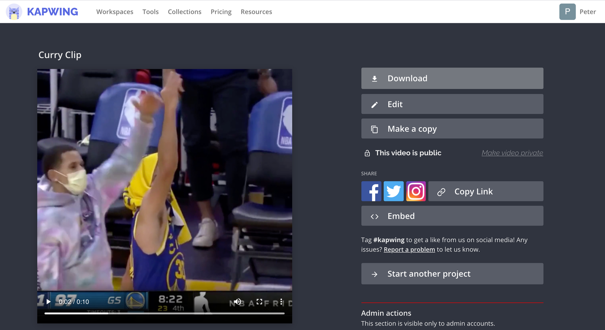Share video on Facebook

(371, 191)
